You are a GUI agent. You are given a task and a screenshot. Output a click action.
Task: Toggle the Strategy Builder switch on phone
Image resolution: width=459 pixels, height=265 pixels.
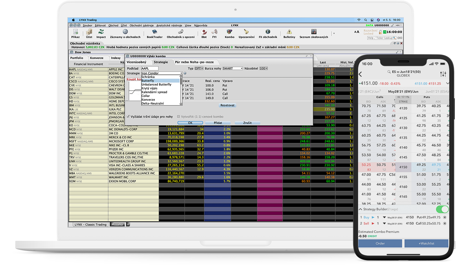[442, 209]
